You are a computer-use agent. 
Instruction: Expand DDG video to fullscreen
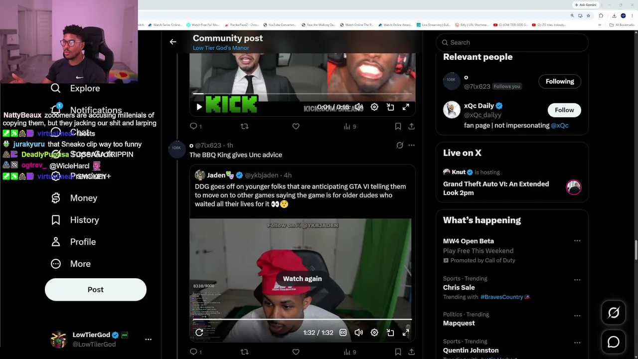[x=406, y=333]
